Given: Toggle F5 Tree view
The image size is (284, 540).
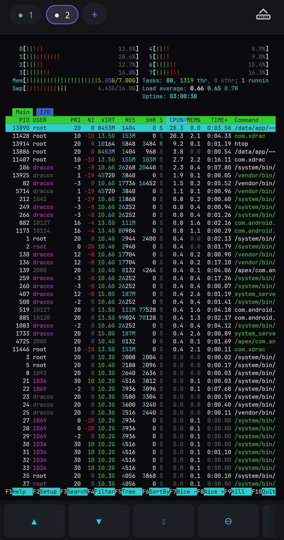Looking at the screenshot, I should [129, 492].
